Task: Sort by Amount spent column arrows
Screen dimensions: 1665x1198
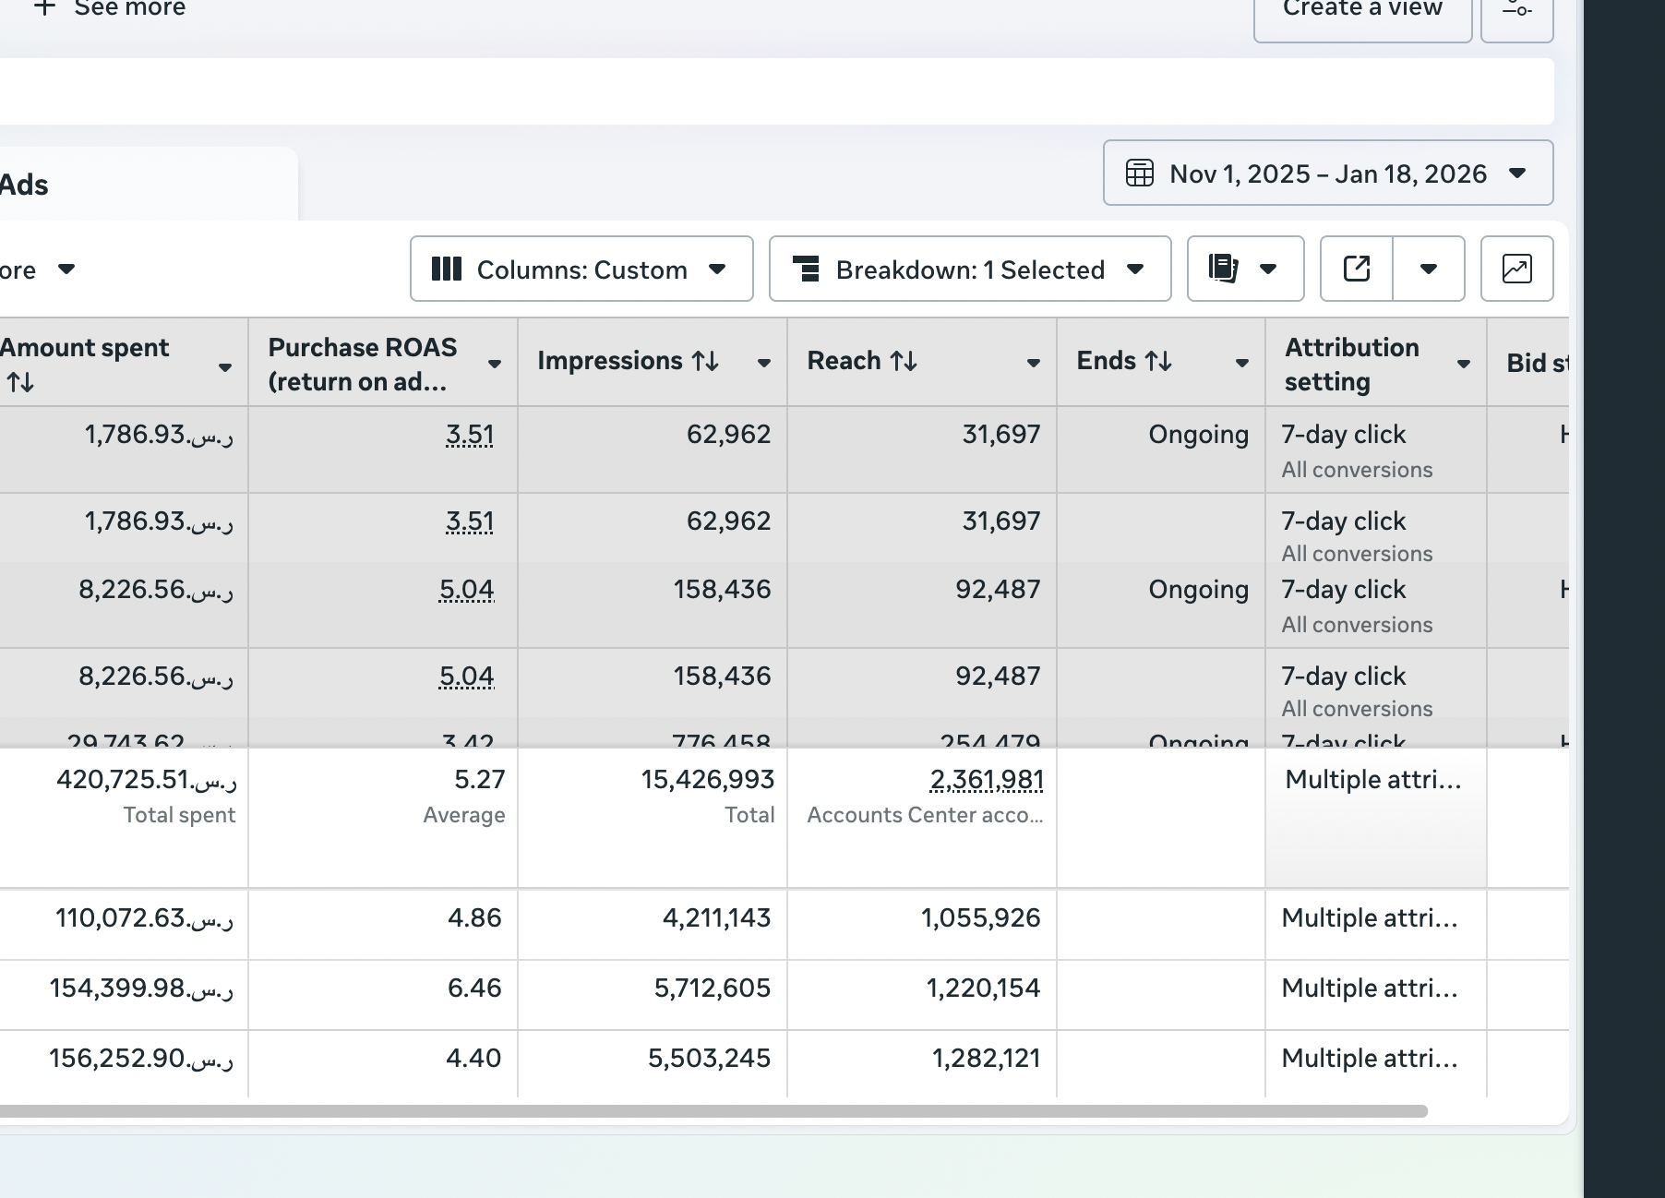Action: click(x=20, y=382)
